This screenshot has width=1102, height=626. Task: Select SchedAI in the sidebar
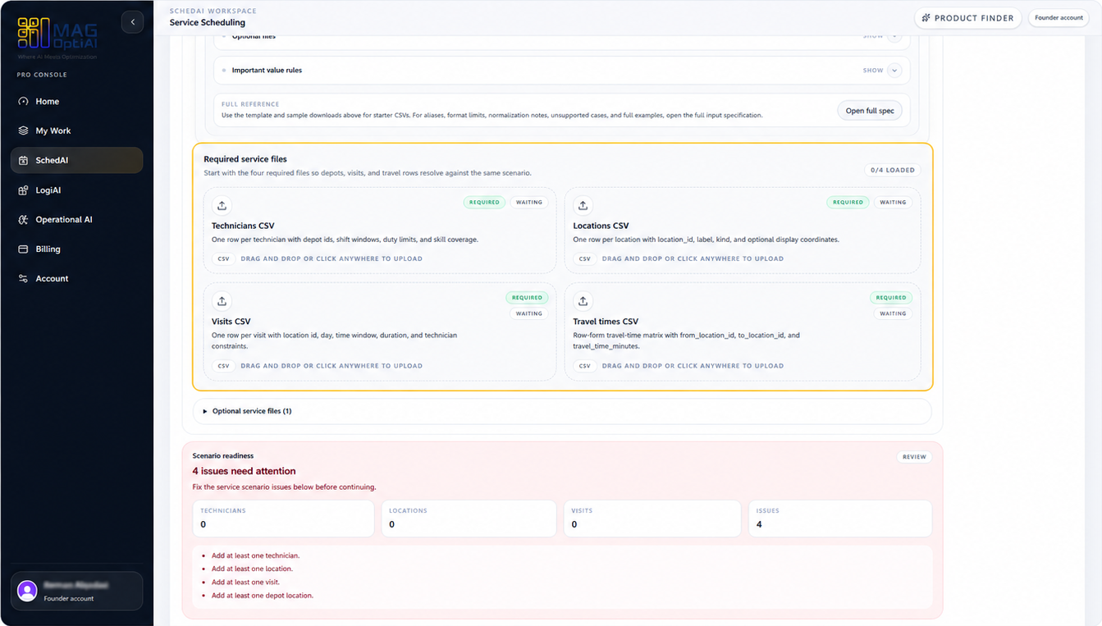[x=76, y=161]
